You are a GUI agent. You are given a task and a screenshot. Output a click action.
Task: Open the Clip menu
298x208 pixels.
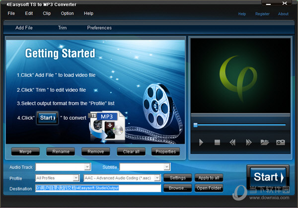[47, 13]
